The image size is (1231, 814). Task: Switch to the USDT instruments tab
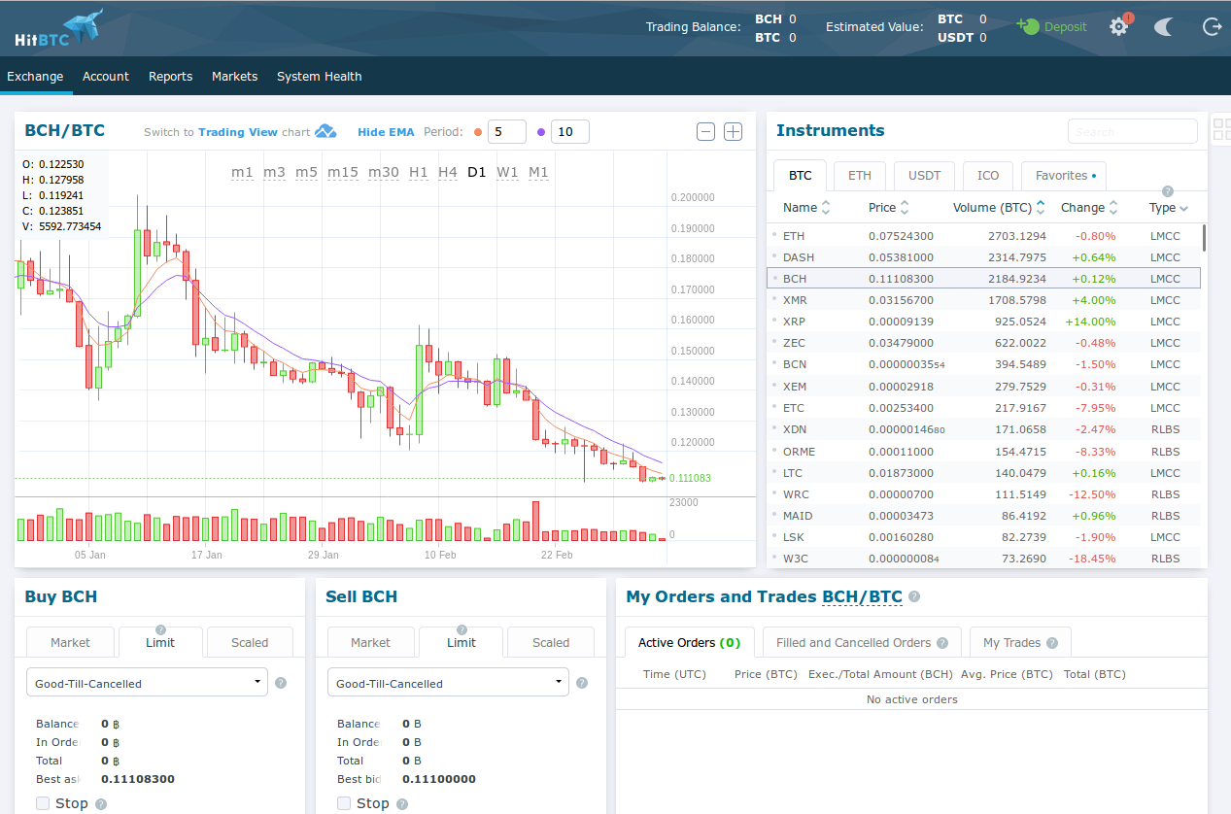pos(924,176)
